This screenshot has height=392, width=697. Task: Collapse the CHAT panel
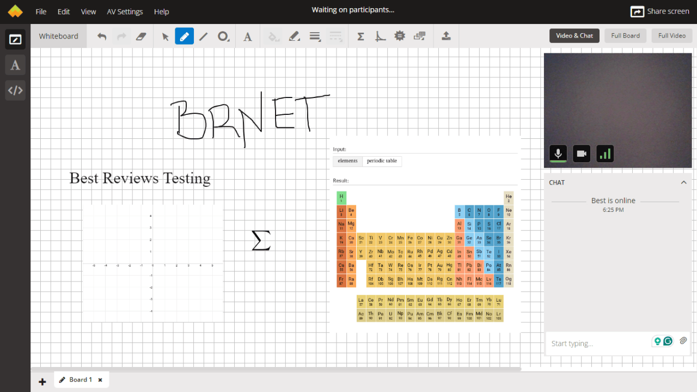tap(684, 182)
